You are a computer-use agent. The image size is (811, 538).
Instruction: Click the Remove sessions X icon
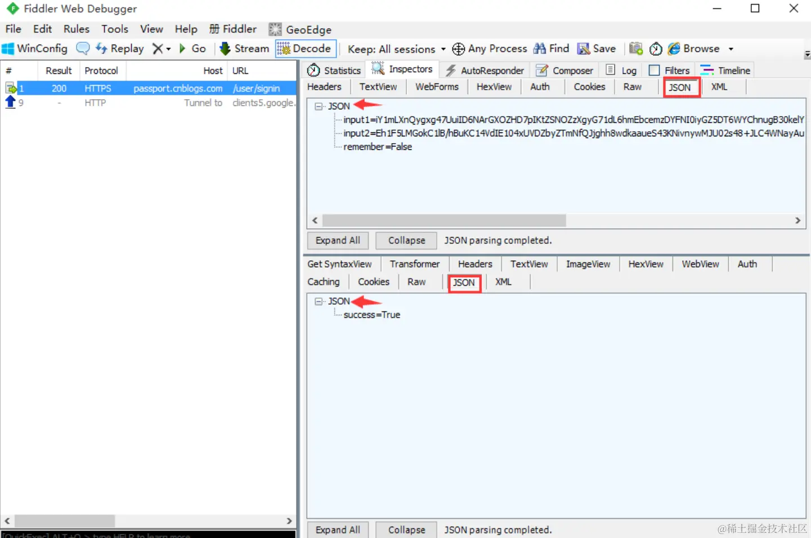pyautogui.click(x=158, y=49)
